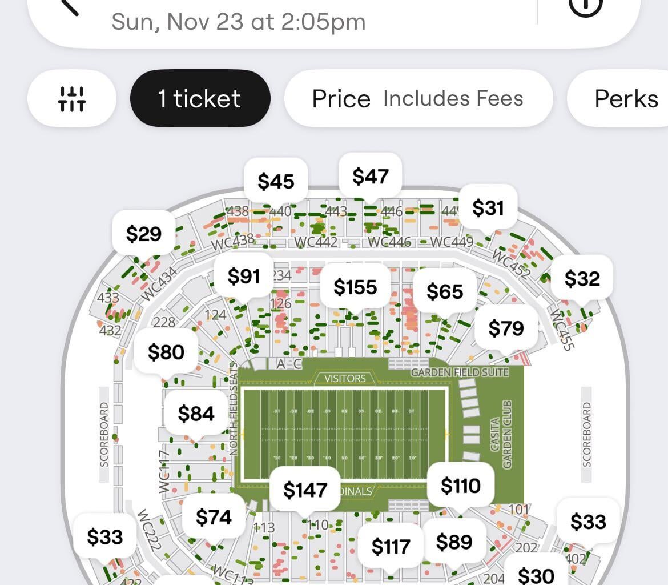Toggle the Price Includes Fees filter
Viewport: 668px width, 585px height.
point(418,99)
